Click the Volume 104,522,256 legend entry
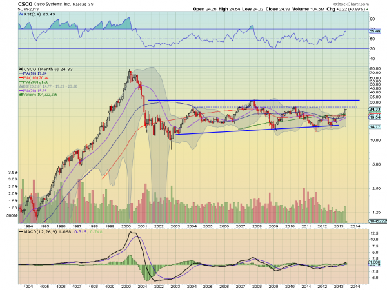The image size is (387, 290). pos(39,95)
